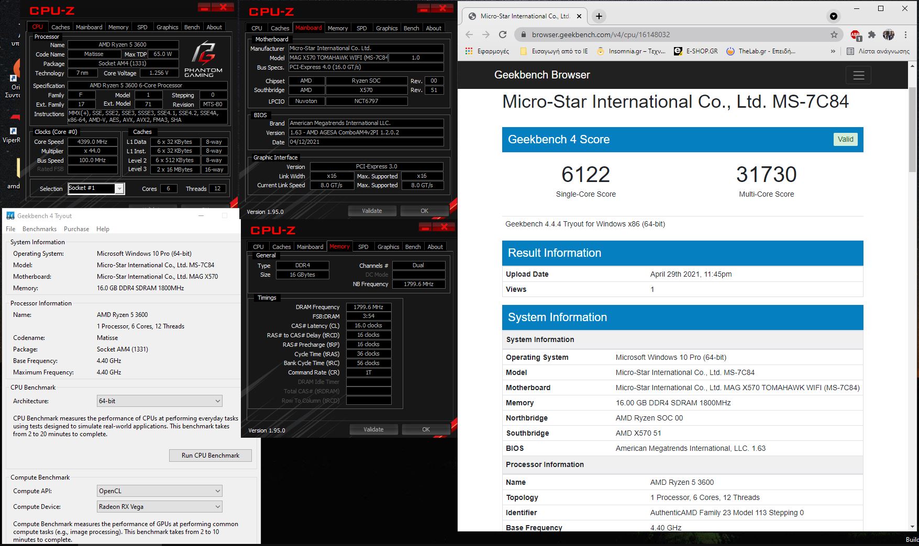Go back in the Chrome browser
This screenshot has width=919, height=546.
469,35
